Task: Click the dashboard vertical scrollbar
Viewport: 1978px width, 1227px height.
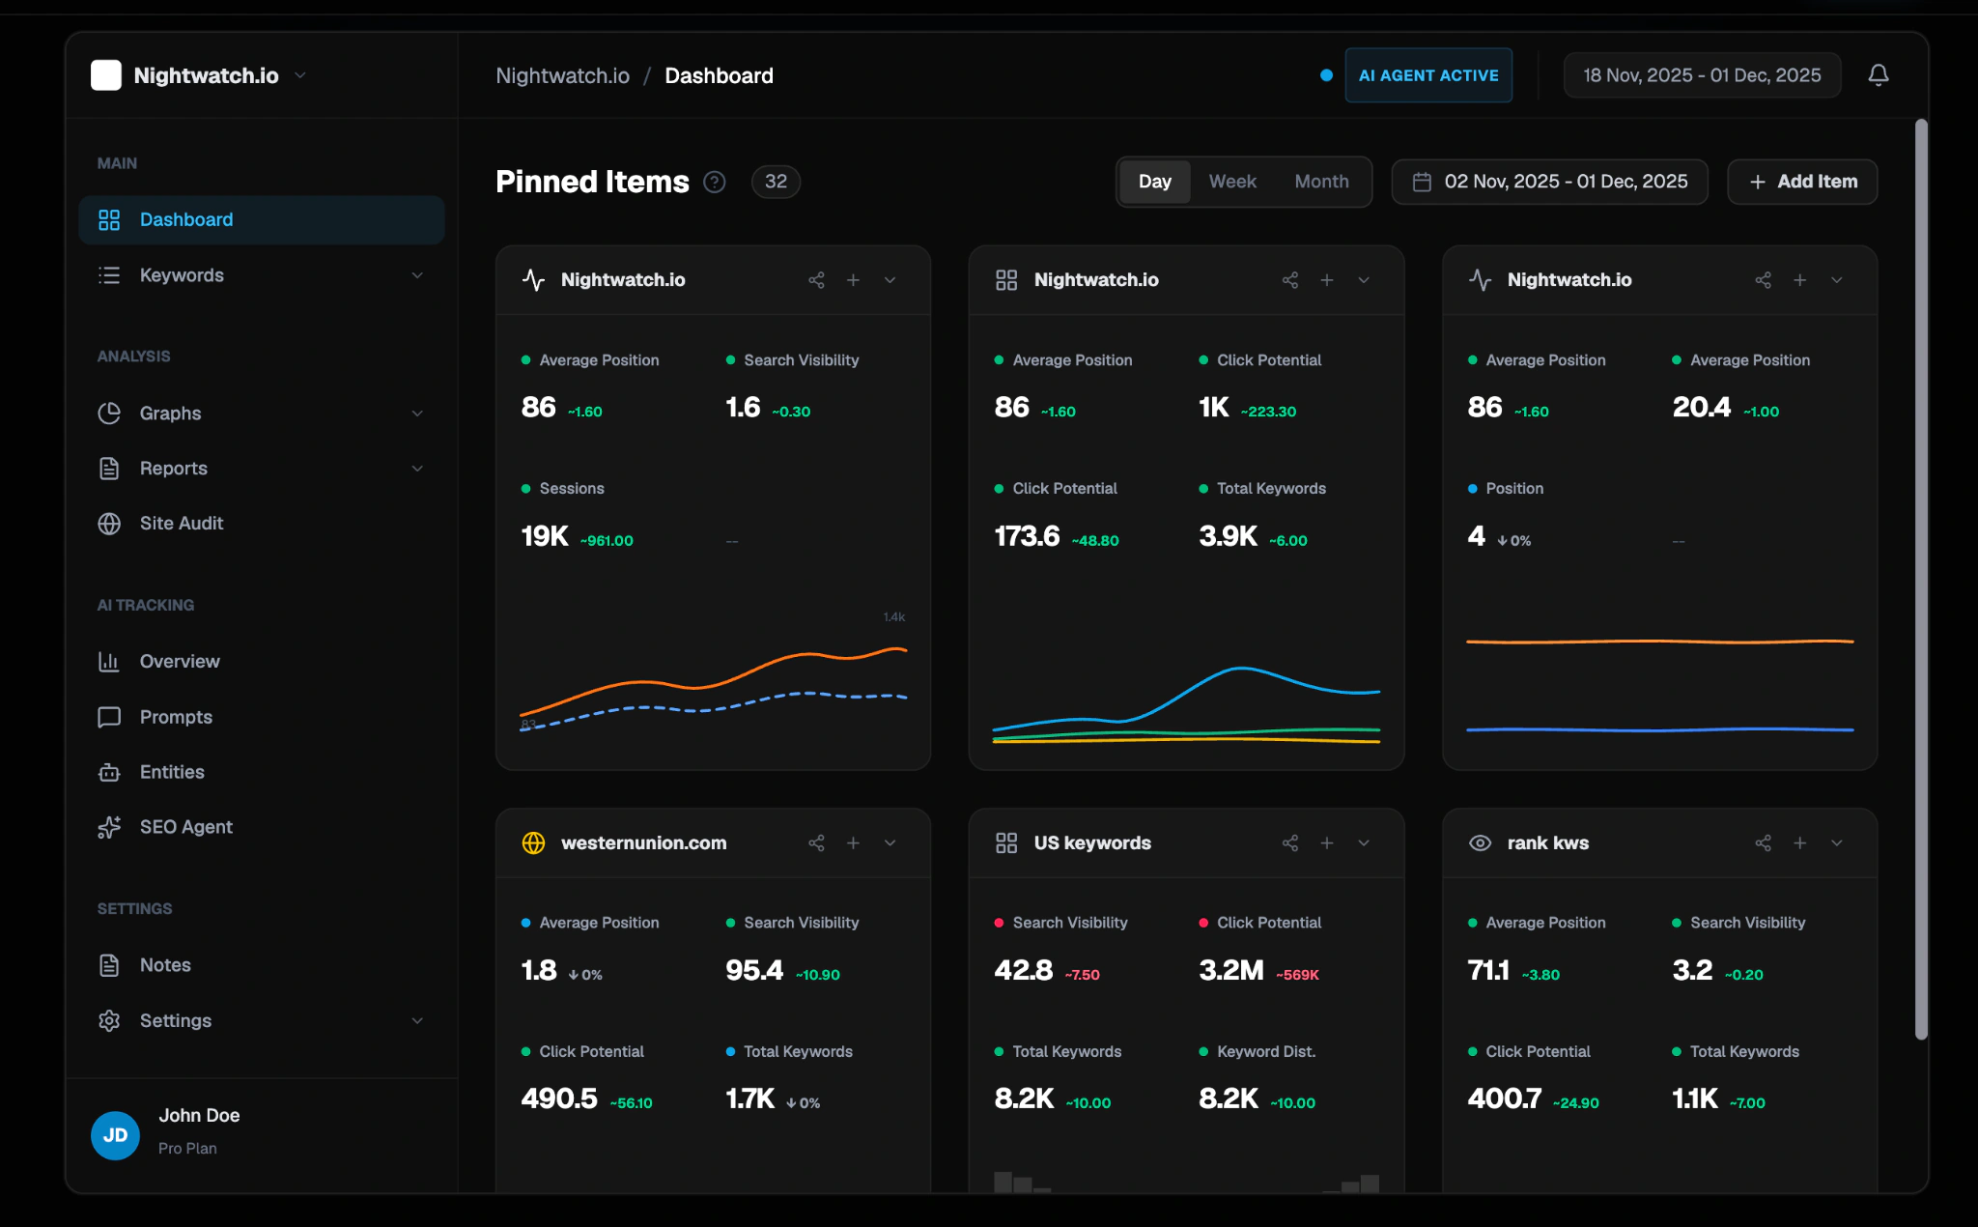Action: point(1921,580)
